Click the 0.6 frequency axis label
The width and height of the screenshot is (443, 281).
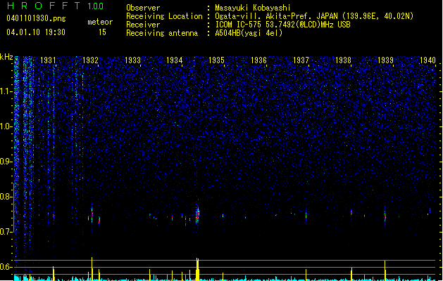point(6,267)
